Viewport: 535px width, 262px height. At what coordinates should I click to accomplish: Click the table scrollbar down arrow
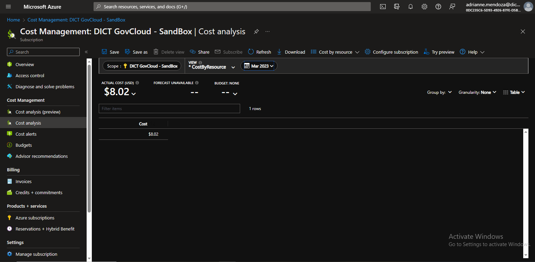pos(526,255)
